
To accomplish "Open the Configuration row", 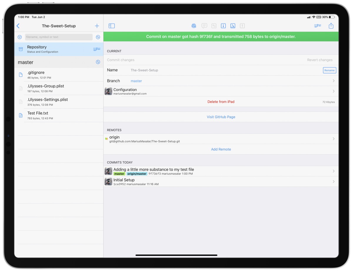I will tap(221, 91).
